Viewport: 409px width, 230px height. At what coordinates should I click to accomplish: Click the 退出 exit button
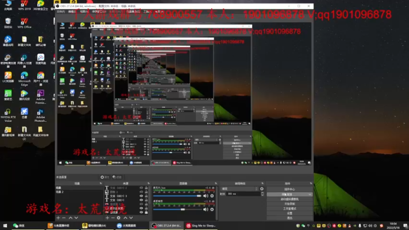[289, 218]
